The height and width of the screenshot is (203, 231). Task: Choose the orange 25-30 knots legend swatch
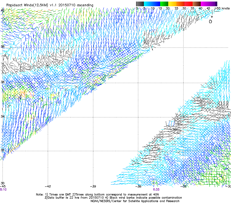coord(180,4)
